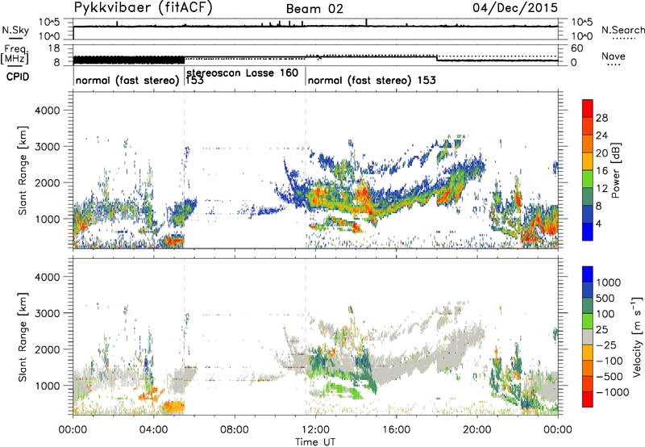Click the solid black frequency band before 05:30
This screenshot has width=645, height=447.
coord(129,60)
